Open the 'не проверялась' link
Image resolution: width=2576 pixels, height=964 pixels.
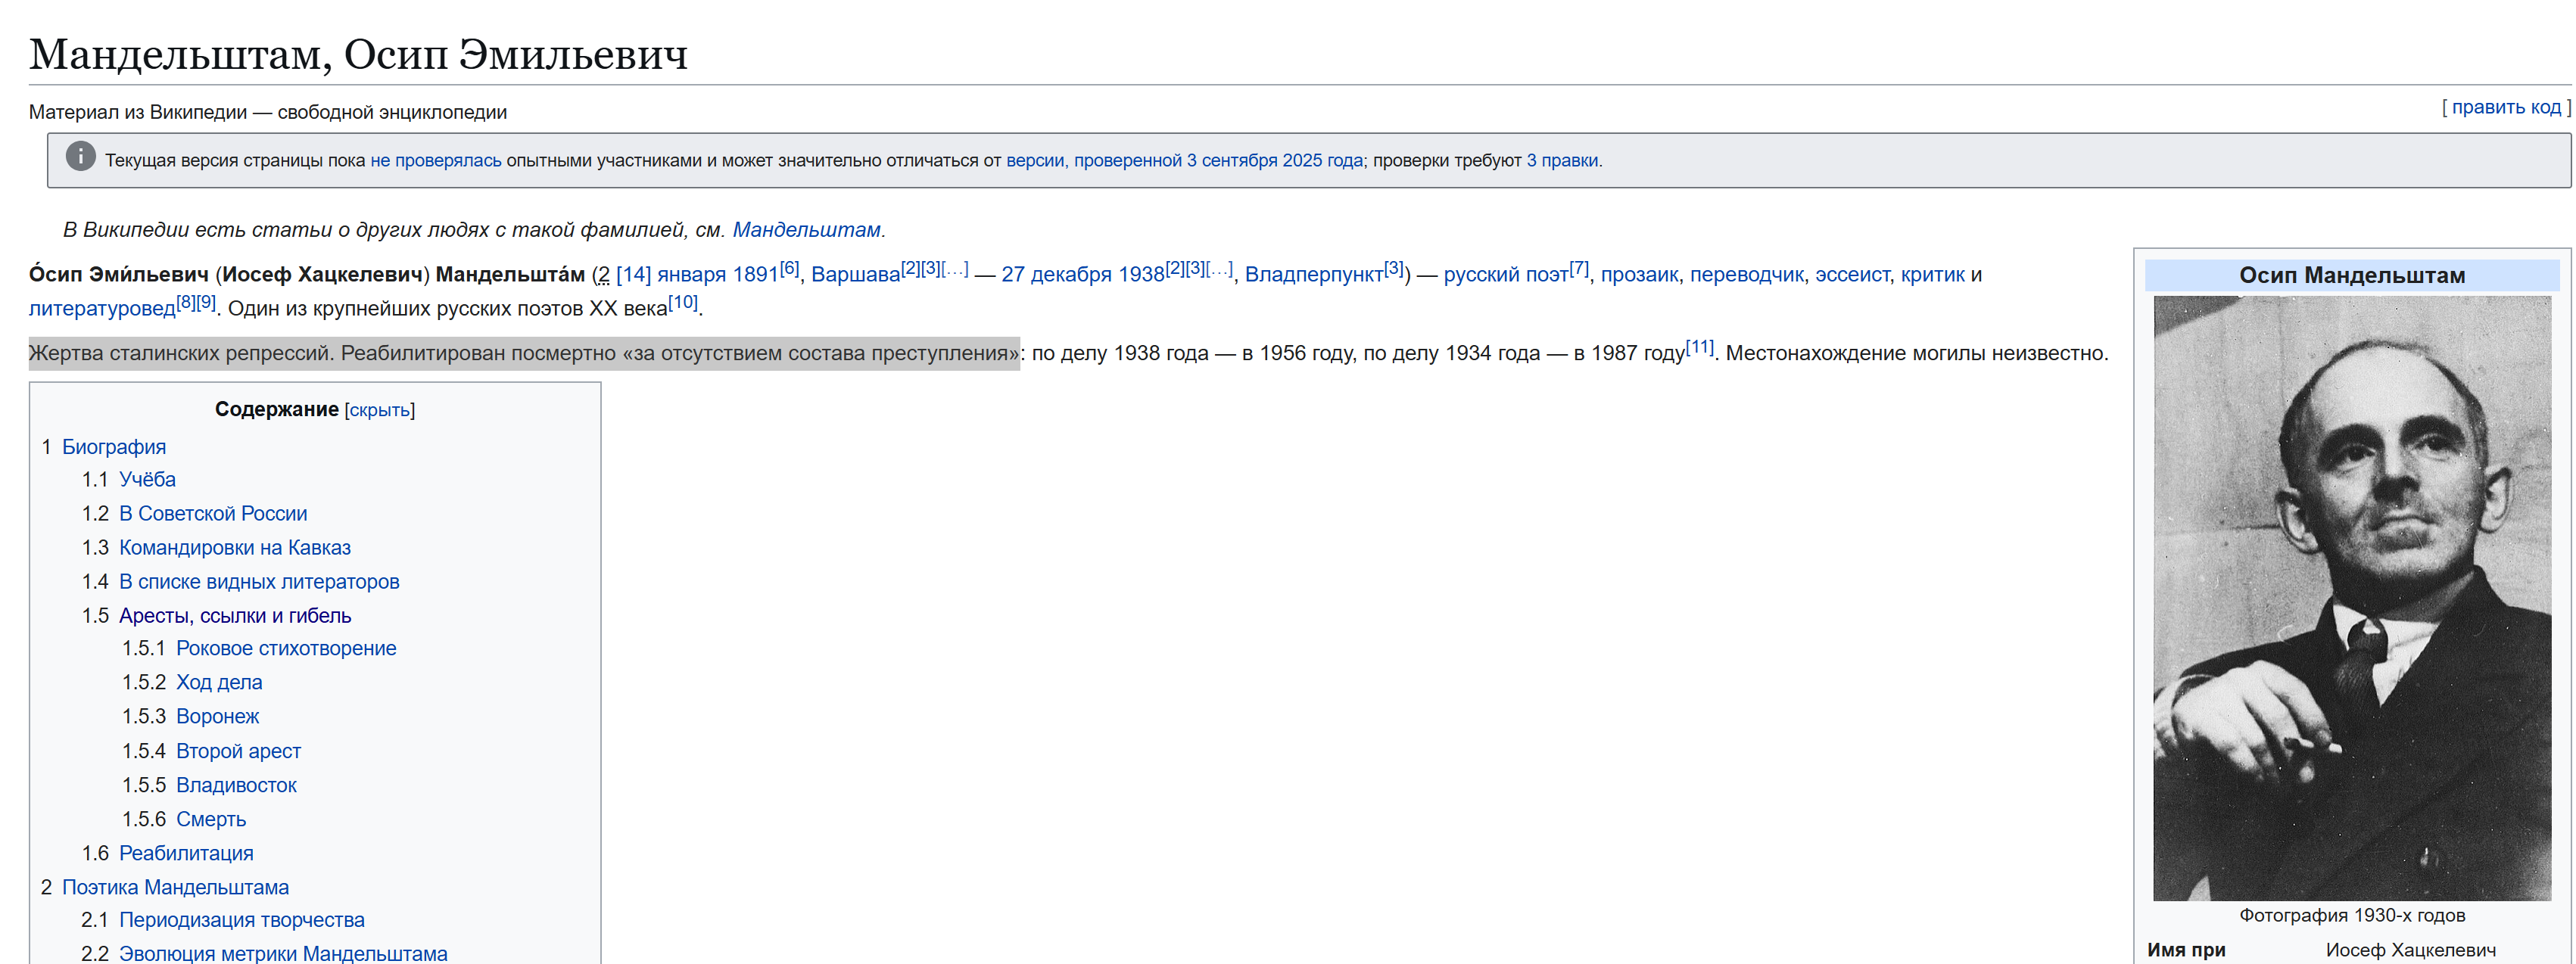click(435, 161)
